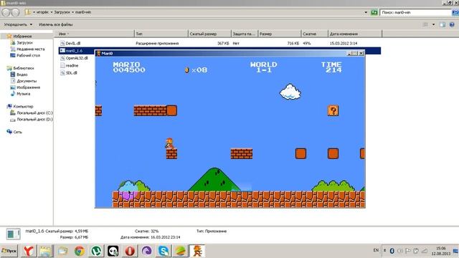The width and height of the screenshot is (459, 258).
Task: Click mari0_1.6 thumbnail in details pane
Action: coord(13,234)
